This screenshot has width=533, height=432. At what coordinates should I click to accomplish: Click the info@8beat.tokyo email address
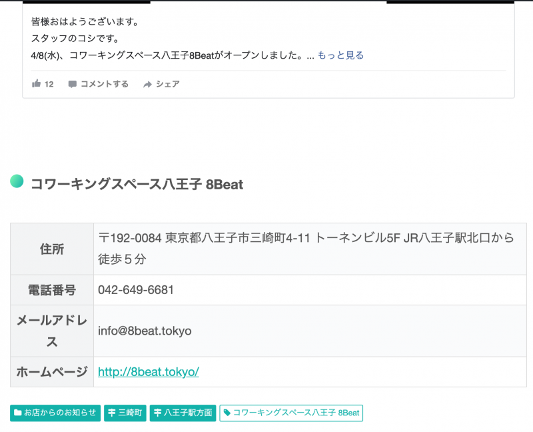(x=145, y=331)
